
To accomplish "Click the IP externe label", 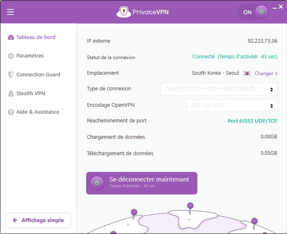I will (99, 41).
